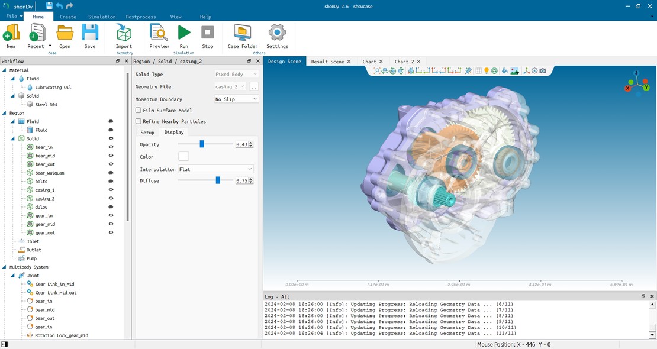The width and height of the screenshot is (657, 349).
Task: Select Gear Link_in_mid joint
Action: (54, 284)
